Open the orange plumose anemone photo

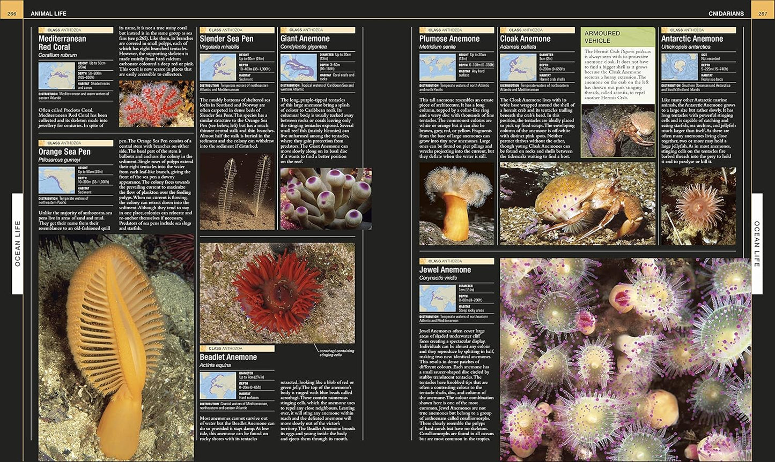(x=456, y=204)
